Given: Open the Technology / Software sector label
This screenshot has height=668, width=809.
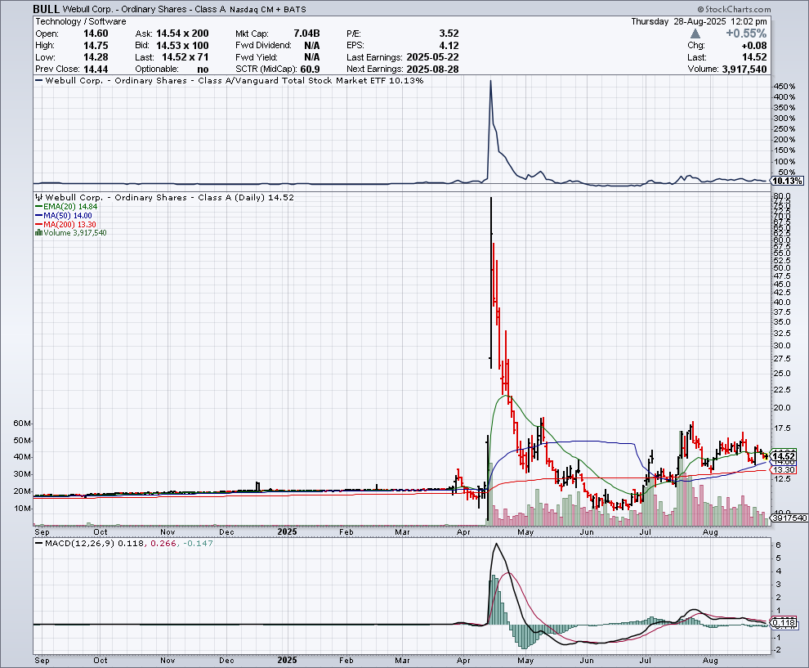Looking at the screenshot, I should coord(70,21).
